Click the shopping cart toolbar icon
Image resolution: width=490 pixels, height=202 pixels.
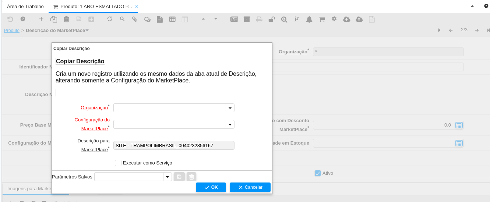click(x=322, y=19)
